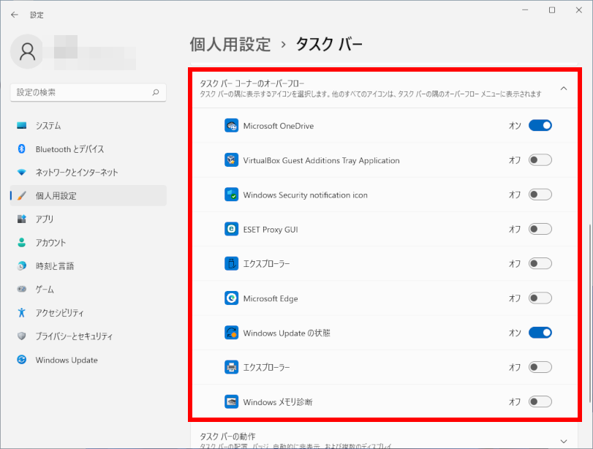Click the vertical scrollbar thumb
The image size is (593, 449).
590,313
